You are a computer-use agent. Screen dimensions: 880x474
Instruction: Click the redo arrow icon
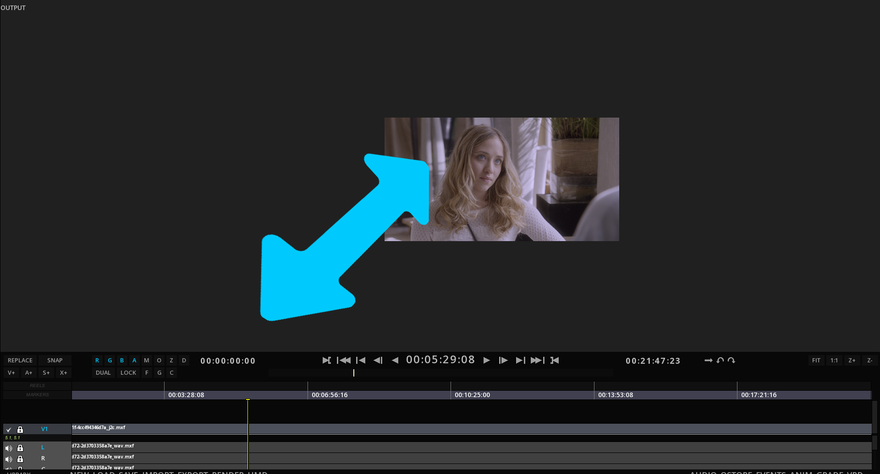point(731,361)
